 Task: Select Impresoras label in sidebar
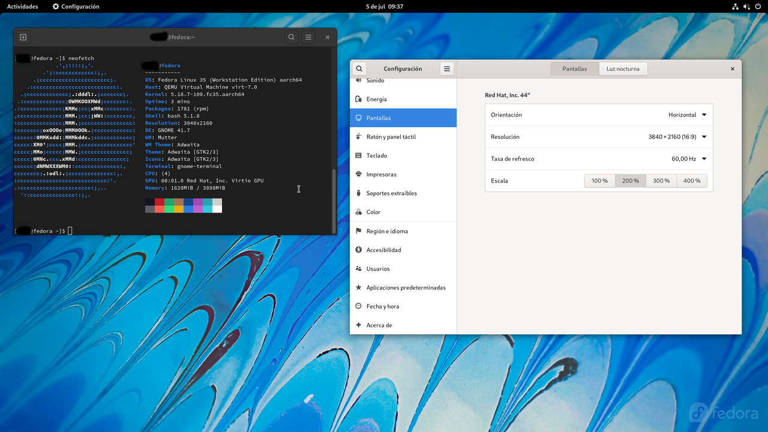pos(382,175)
